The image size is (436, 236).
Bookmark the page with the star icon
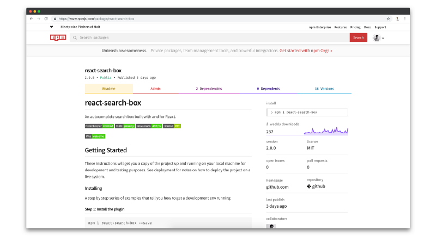pos(389,18)
